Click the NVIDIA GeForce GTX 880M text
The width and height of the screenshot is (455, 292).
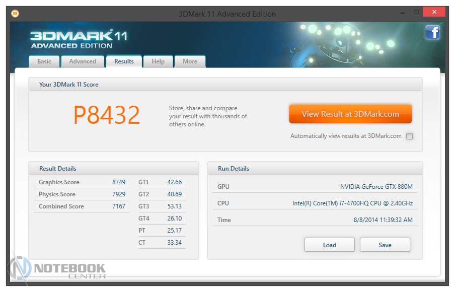(x=376, y=187)
